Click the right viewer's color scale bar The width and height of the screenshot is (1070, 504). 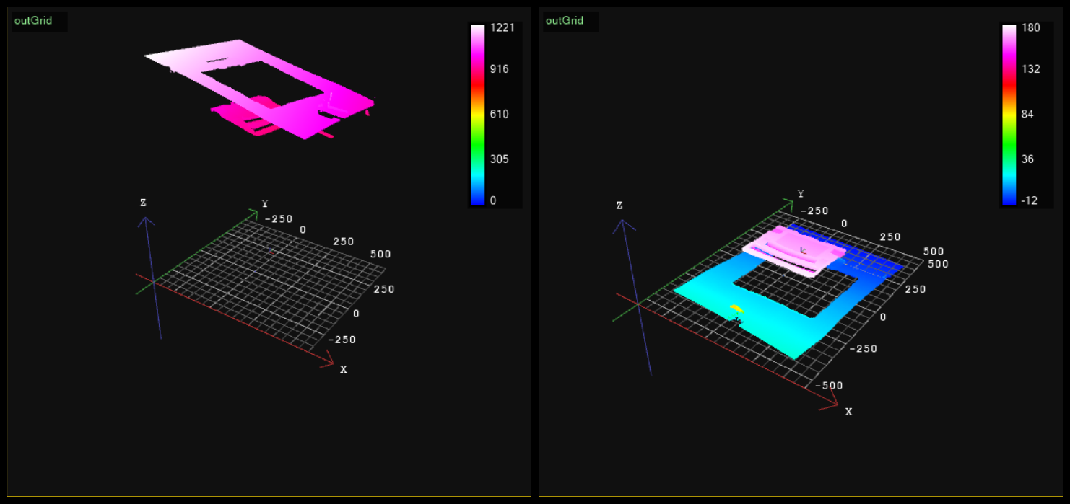1008,115
